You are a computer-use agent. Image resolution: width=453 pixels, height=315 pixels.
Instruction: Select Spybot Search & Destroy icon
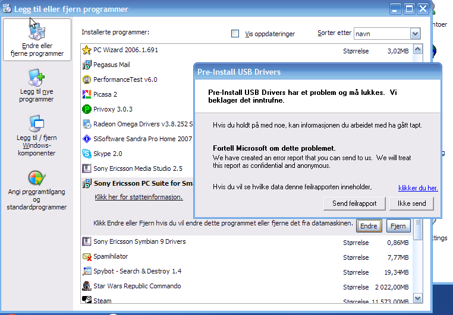tap(87, 271)
